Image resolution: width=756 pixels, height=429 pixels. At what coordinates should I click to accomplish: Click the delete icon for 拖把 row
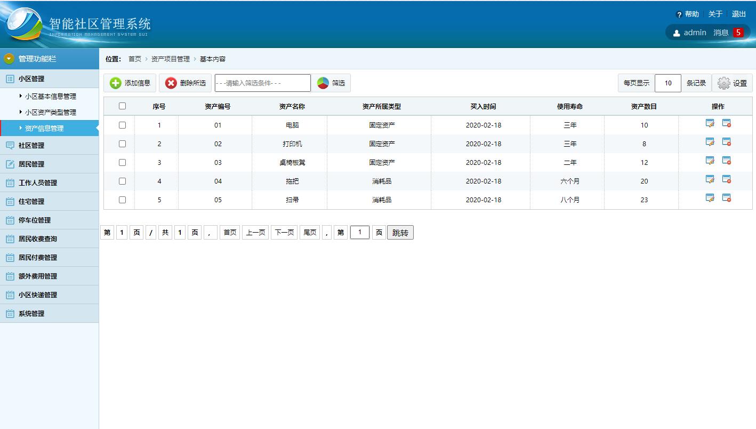(726, 179)
